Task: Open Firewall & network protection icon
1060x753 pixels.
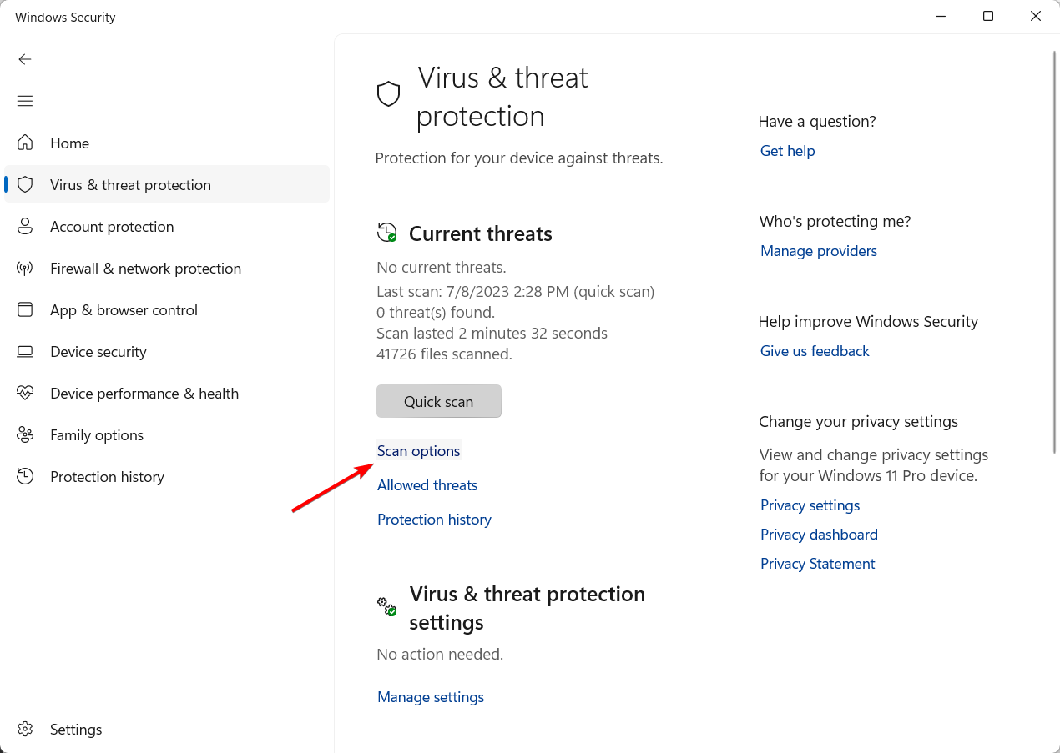Action: [x=25, y=268]
